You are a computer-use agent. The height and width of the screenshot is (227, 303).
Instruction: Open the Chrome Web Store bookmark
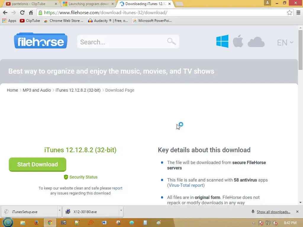coord(64,21)
